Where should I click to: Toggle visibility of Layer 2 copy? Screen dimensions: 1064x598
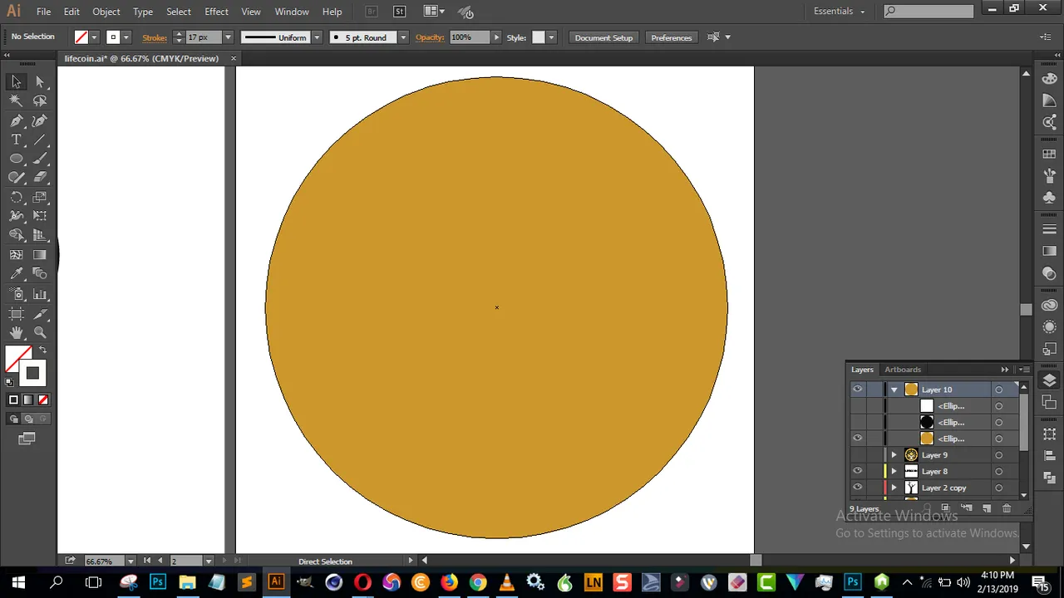(857, 488)
